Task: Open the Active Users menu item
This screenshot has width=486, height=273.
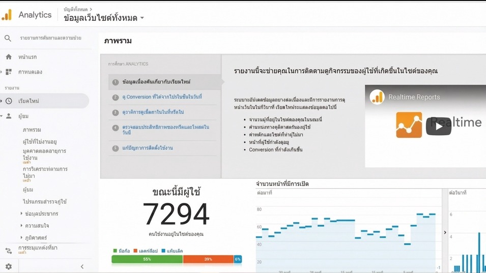Action: coord(40,142)
